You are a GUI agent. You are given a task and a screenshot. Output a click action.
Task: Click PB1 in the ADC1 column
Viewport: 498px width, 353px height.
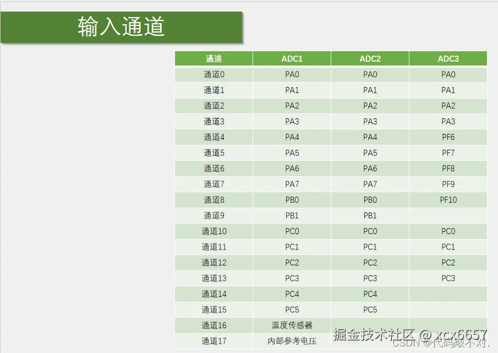pyautogui.click(x=292, y=216)
